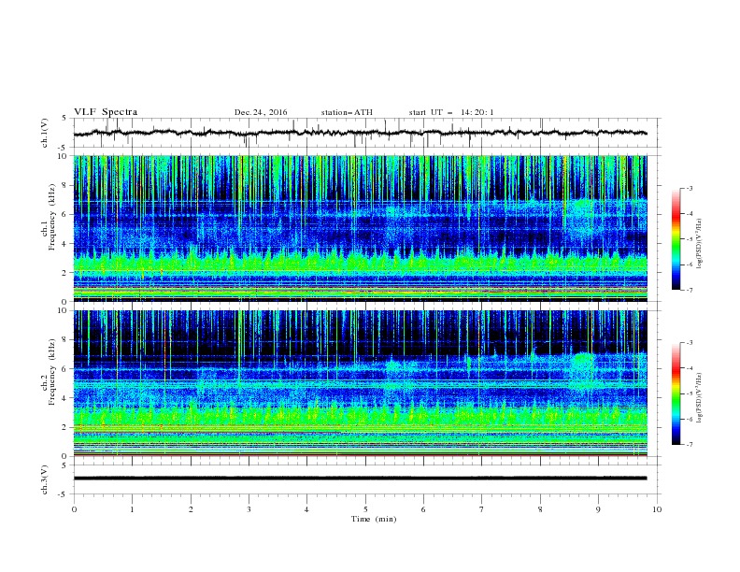Click the "Time (min)" axis title

374,519
